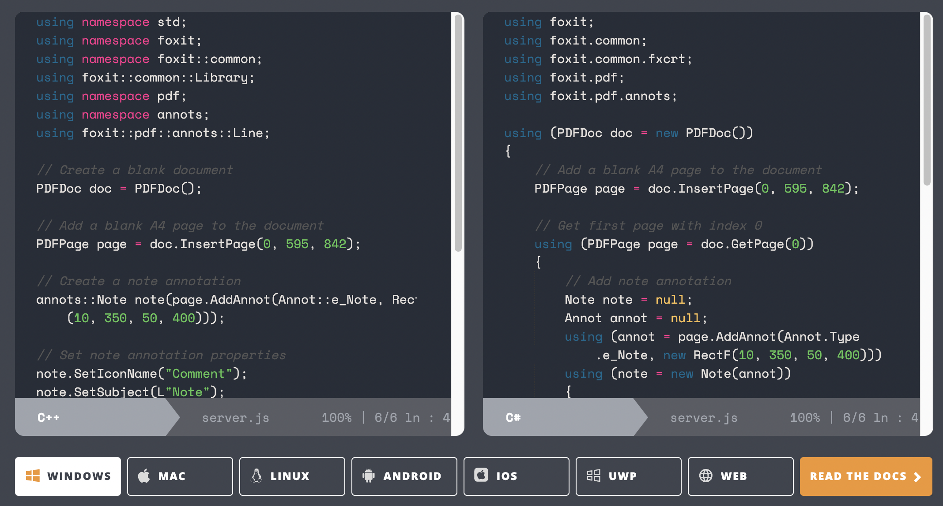Click the Linux penguin icon
Viewport: 943px width, 506px height.
256,476
